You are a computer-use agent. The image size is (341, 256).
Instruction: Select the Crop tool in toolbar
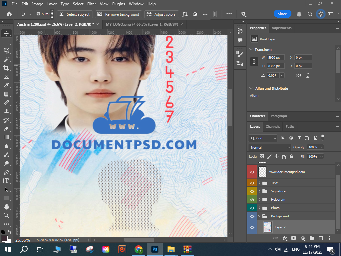[6, 68]
